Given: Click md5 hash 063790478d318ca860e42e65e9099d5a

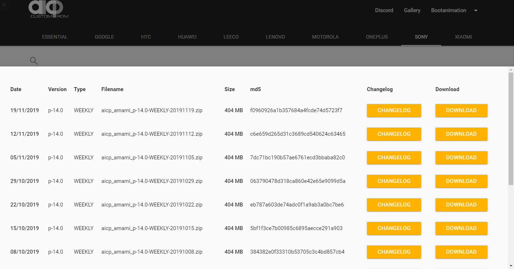Looking at the screenshot, I should (x=298, y=181).
